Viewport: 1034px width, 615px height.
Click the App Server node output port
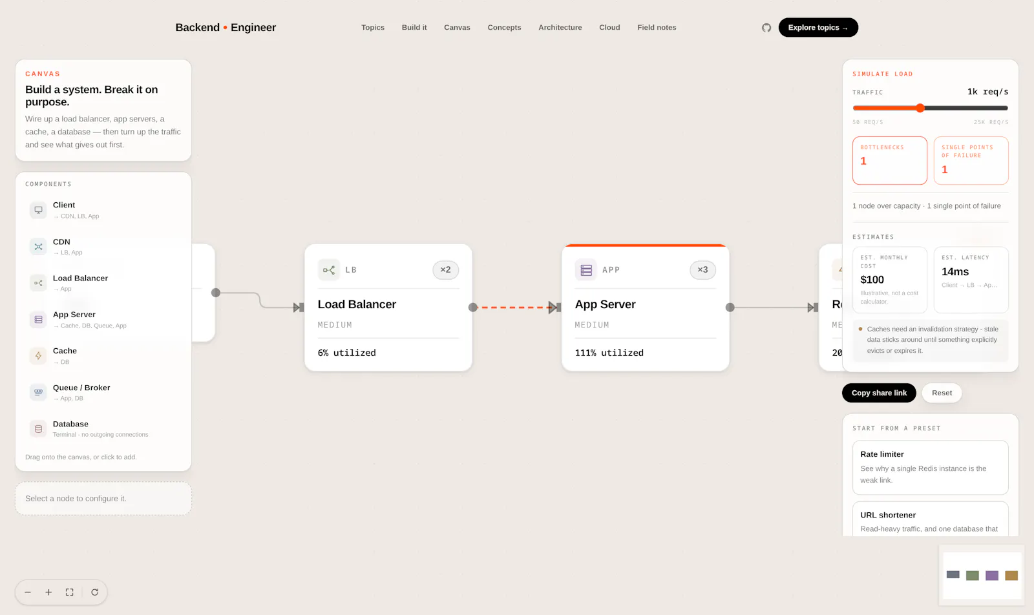[730, 307]
